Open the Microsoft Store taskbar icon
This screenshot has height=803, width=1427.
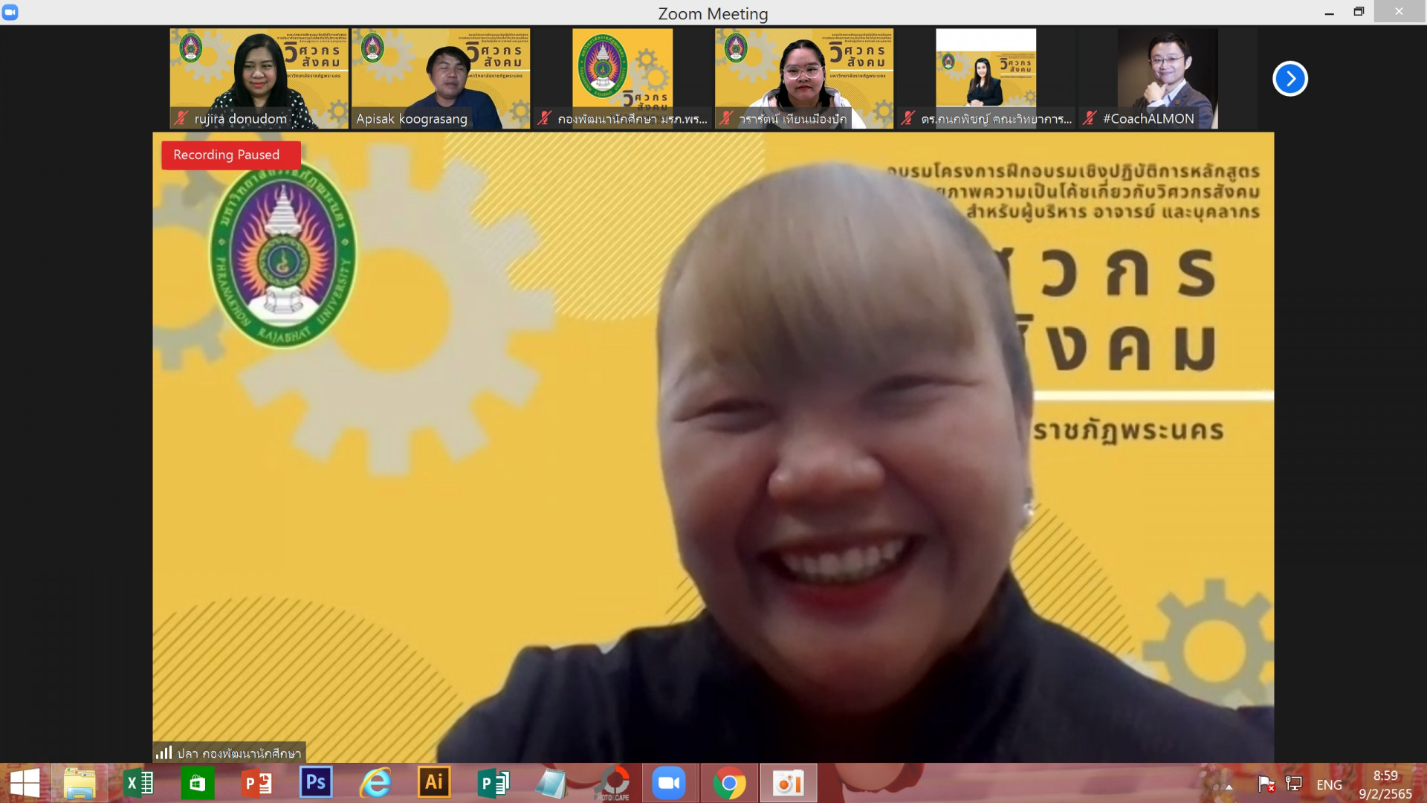point(197,784)
